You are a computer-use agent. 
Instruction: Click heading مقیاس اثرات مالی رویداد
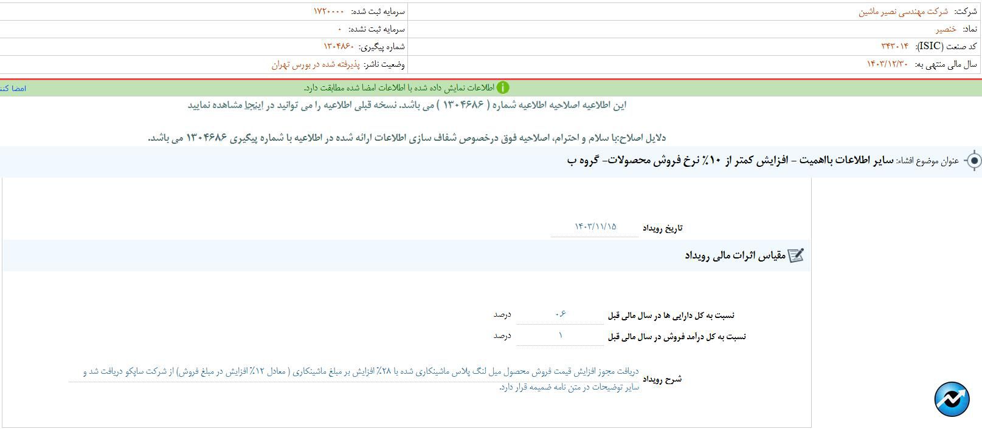(735, 255)
